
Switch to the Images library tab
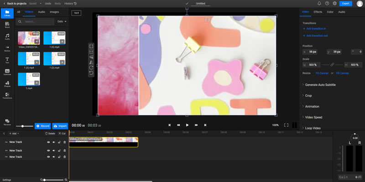[54, 12]
